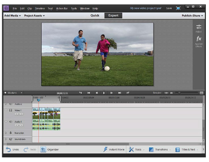The image size is (209, 162).
Task: Go to next edit point
Action: (x=128, y=93)
